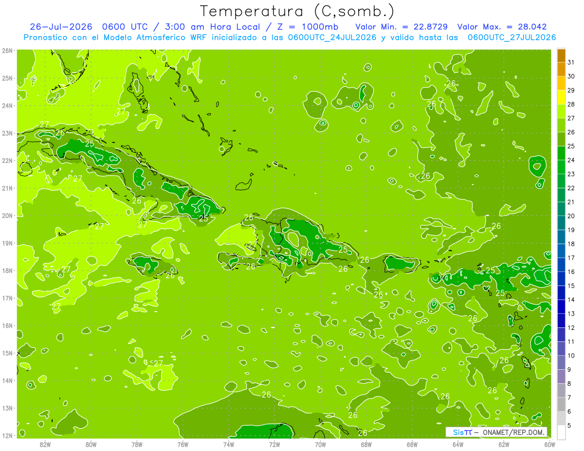The image size is (584, 451).
Task: Click the 16N latitude axis label
Action: (x=7, y=325)
